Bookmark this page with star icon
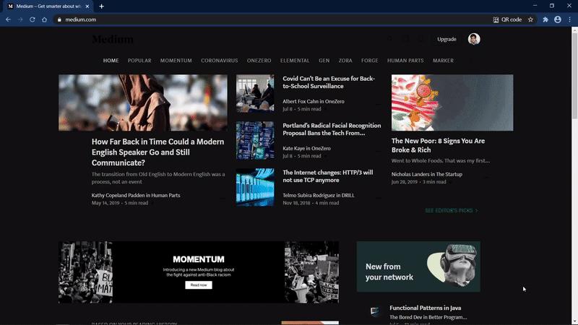Image resolution: width=578 pixels, height=325 pixels. click(530, 19)
